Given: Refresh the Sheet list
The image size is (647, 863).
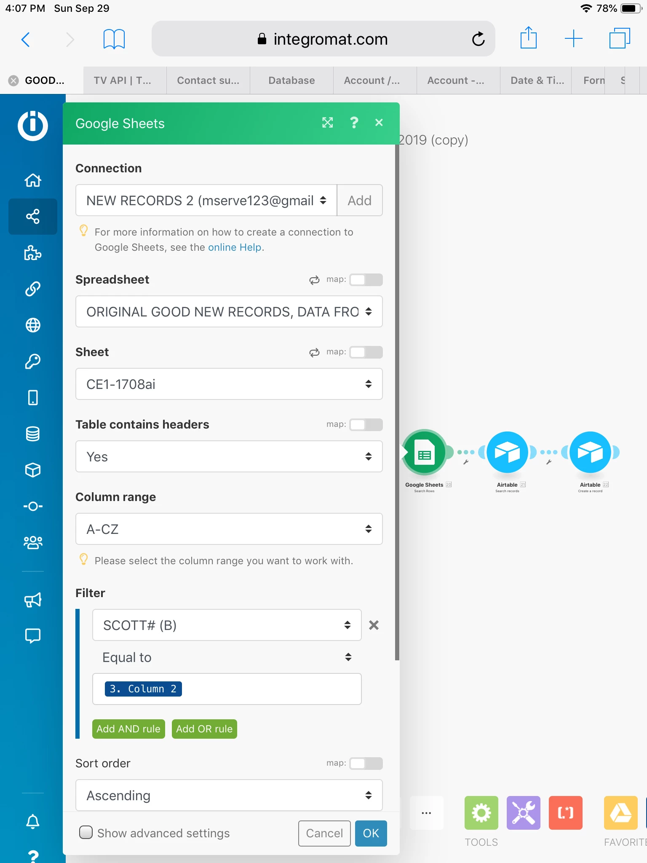Looking at the screenshot, I should [314, 353].
